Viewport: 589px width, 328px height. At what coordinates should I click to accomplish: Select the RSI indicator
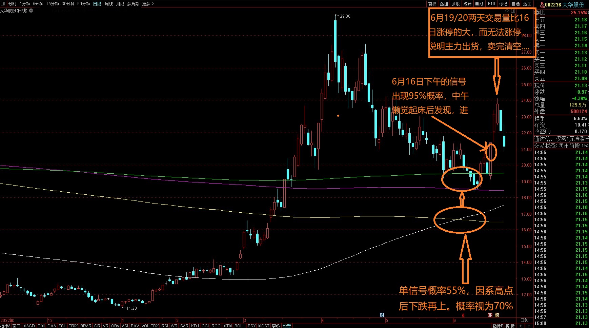click(x=165, y=326)
